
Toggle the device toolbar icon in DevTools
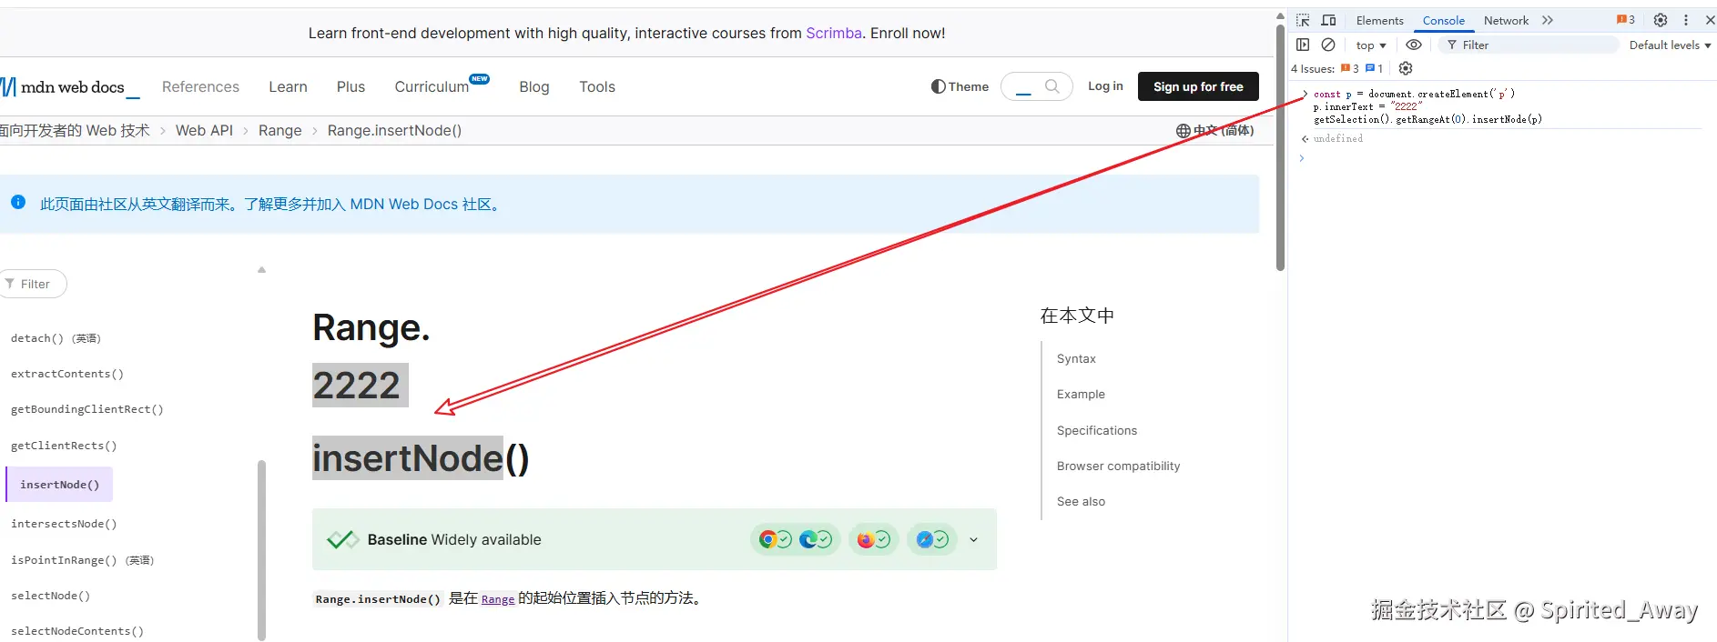[x=1328, y=20]
